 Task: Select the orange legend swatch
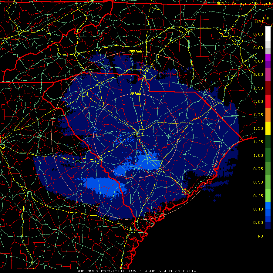[268, 115]
